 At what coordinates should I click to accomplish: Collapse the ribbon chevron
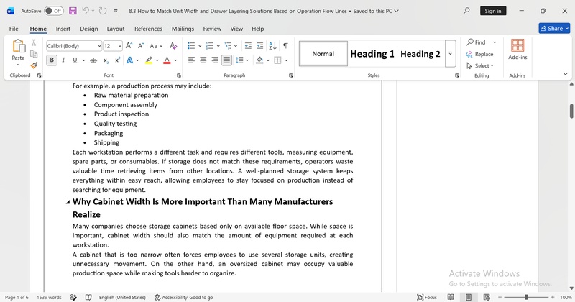[565, 74]
